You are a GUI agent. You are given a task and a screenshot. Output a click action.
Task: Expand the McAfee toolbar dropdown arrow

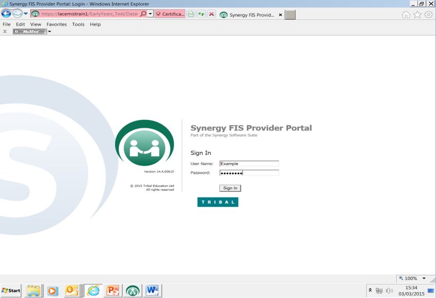click(49, 31)
